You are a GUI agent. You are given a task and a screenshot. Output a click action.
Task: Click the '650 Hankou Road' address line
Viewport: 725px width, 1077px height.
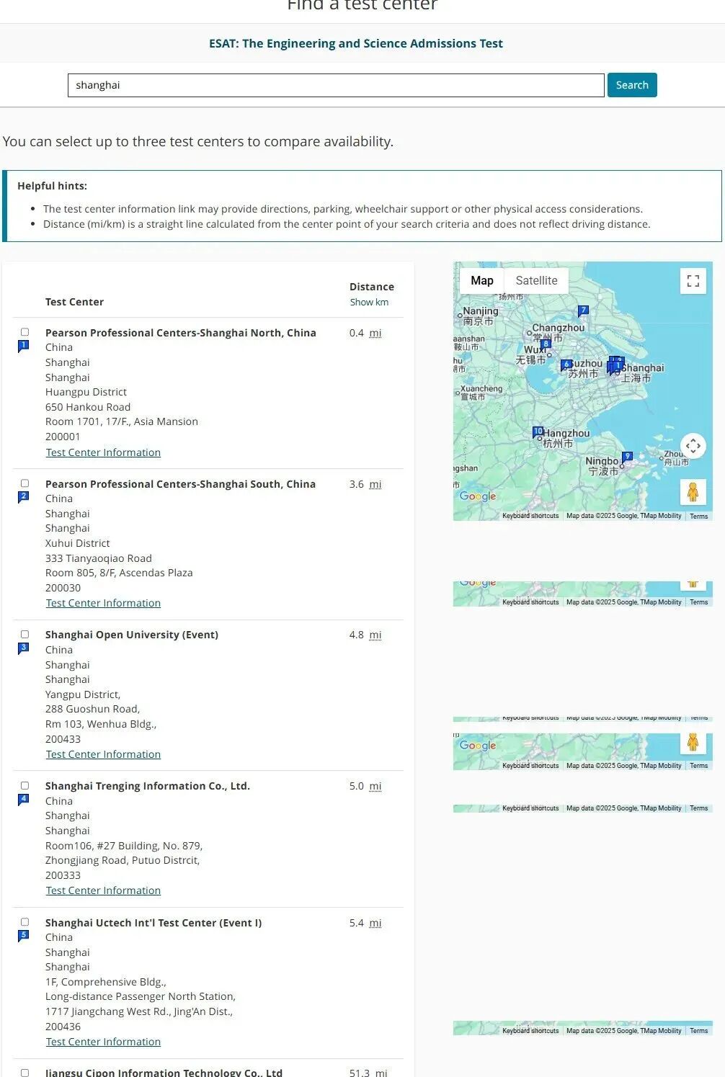[88, 407]
